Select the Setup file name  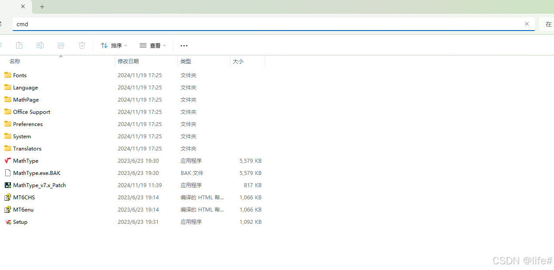coord(20,222)
